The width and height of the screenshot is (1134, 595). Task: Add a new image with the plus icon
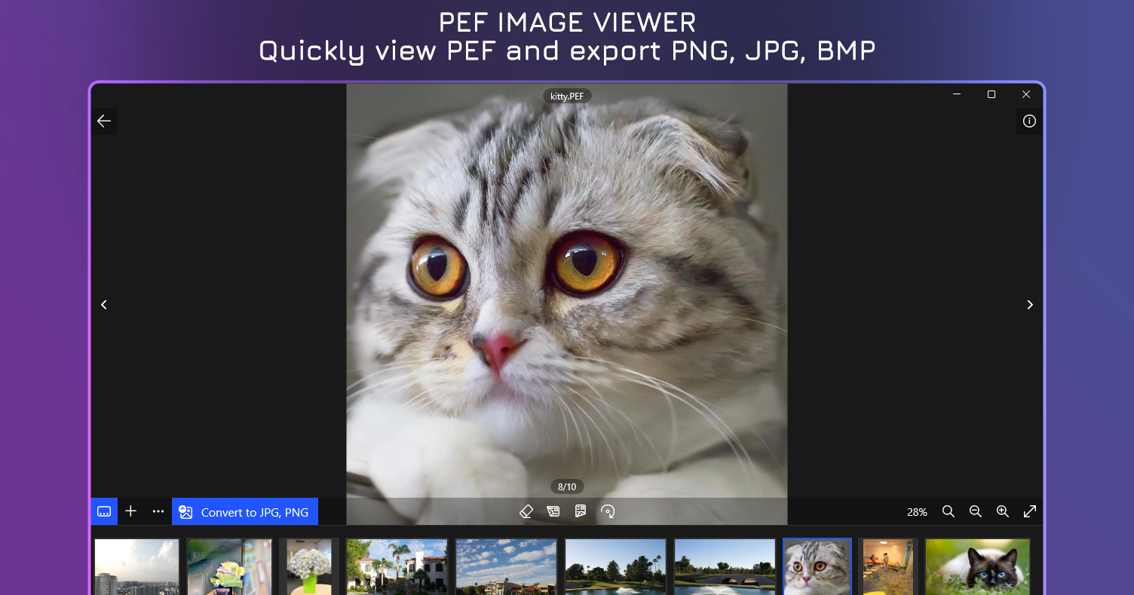click(x=130, y=511)
